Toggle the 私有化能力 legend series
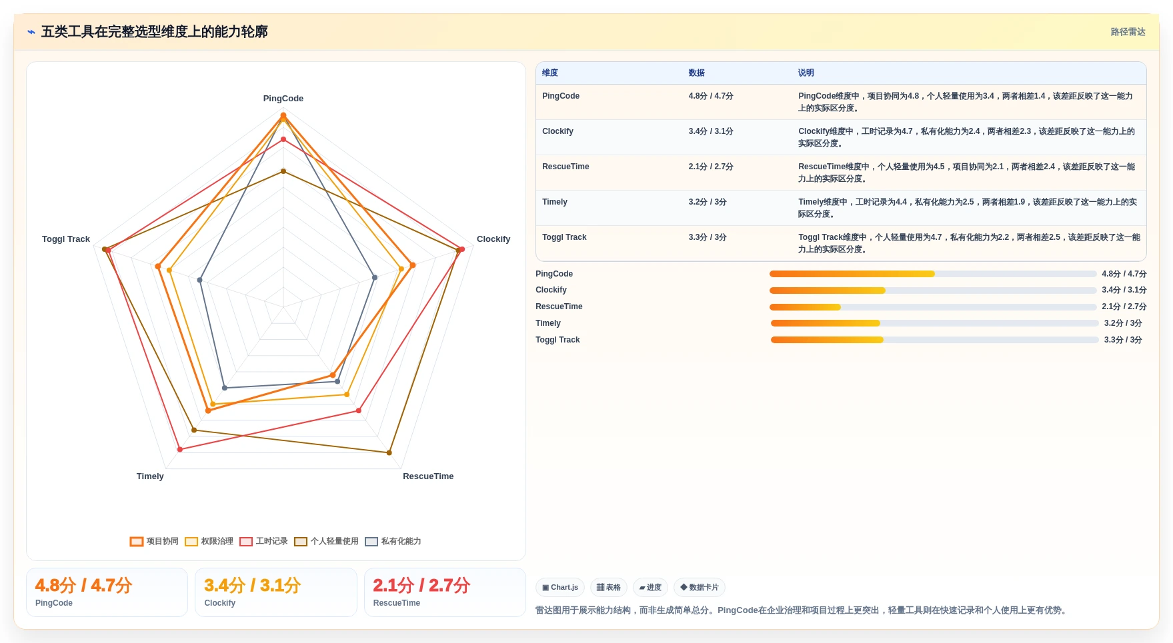Screen dimensions: 1173x643 point(393,541)
